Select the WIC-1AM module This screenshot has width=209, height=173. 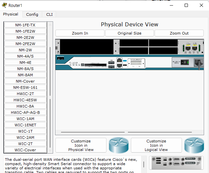tap(25, 119)
